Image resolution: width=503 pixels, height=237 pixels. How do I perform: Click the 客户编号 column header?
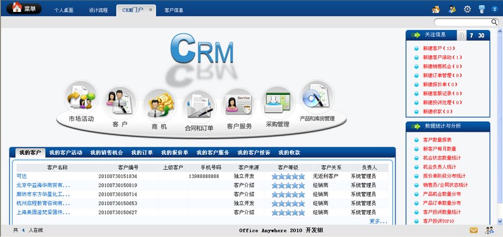tap(128, 167)
